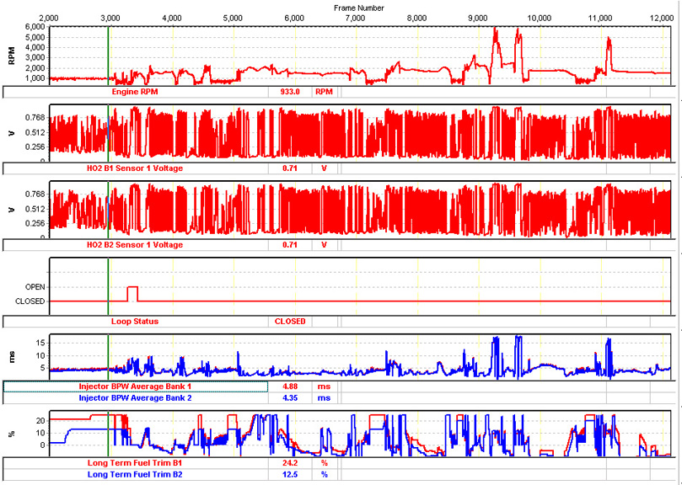The width and height of the screenshot is (682, 485).
Task: Click the Long Term Fuel Trim B2 label
Action: (x=135, y=474)
